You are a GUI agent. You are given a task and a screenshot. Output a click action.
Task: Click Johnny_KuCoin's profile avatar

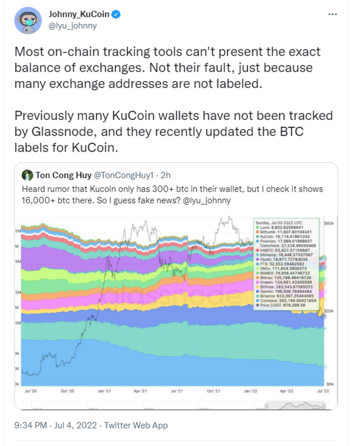click(x=26, y=21)
